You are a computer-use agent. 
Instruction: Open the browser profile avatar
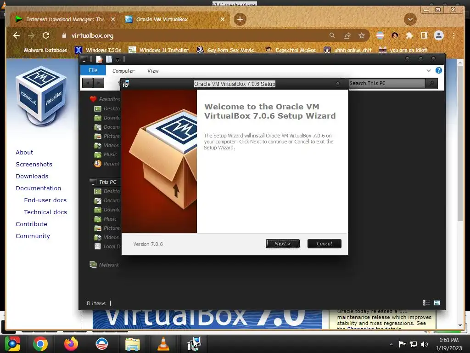438,35
